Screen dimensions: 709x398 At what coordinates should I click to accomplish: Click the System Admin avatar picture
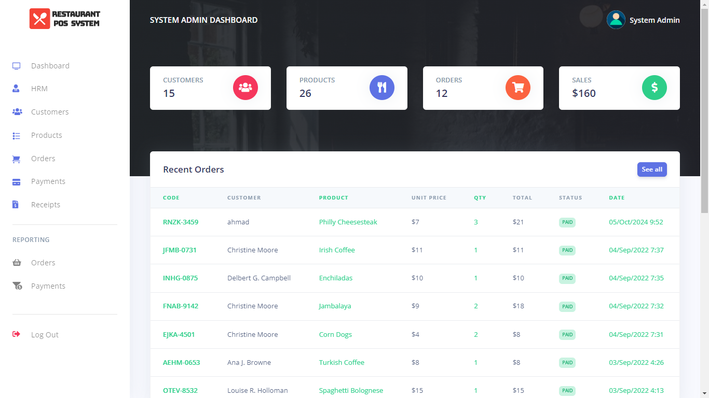616,20
